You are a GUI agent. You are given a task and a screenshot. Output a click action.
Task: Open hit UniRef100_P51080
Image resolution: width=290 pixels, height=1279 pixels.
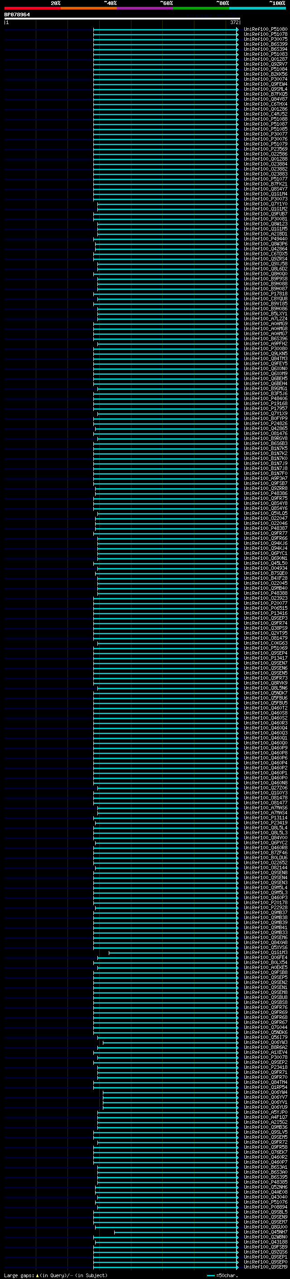[266, 29]
